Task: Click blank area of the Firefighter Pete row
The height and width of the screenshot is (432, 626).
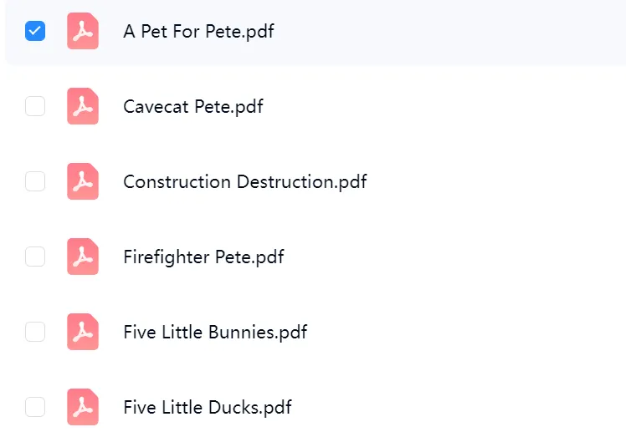Action: [x=460, y=257]
